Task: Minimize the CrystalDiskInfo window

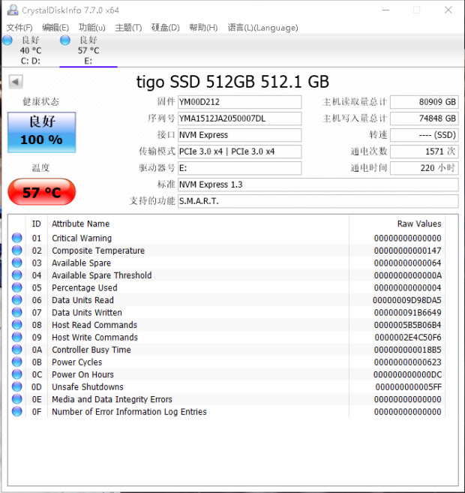Action: (385, 10)
